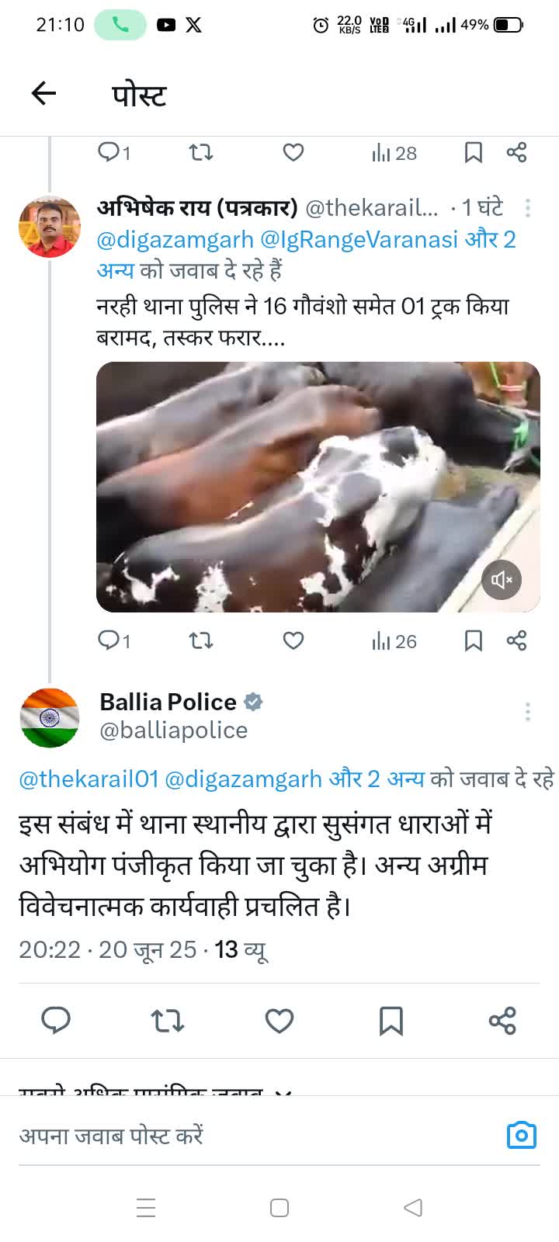Unmute the cattle video with speaker icon

coord(502,580)
